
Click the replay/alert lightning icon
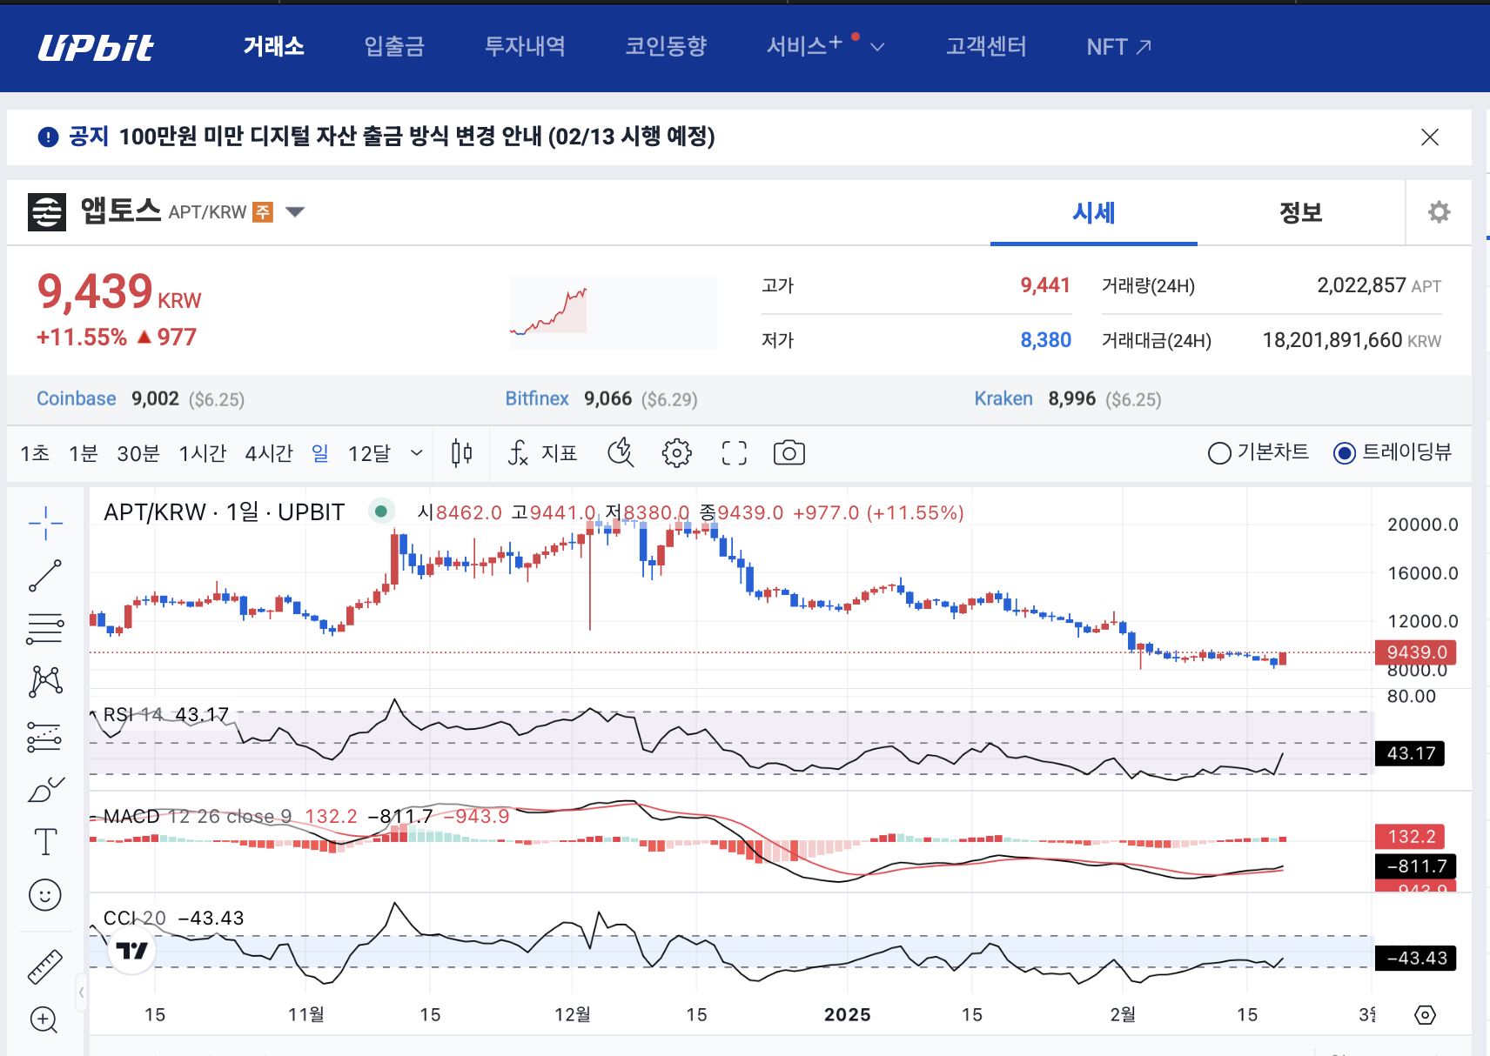(621, 453)
